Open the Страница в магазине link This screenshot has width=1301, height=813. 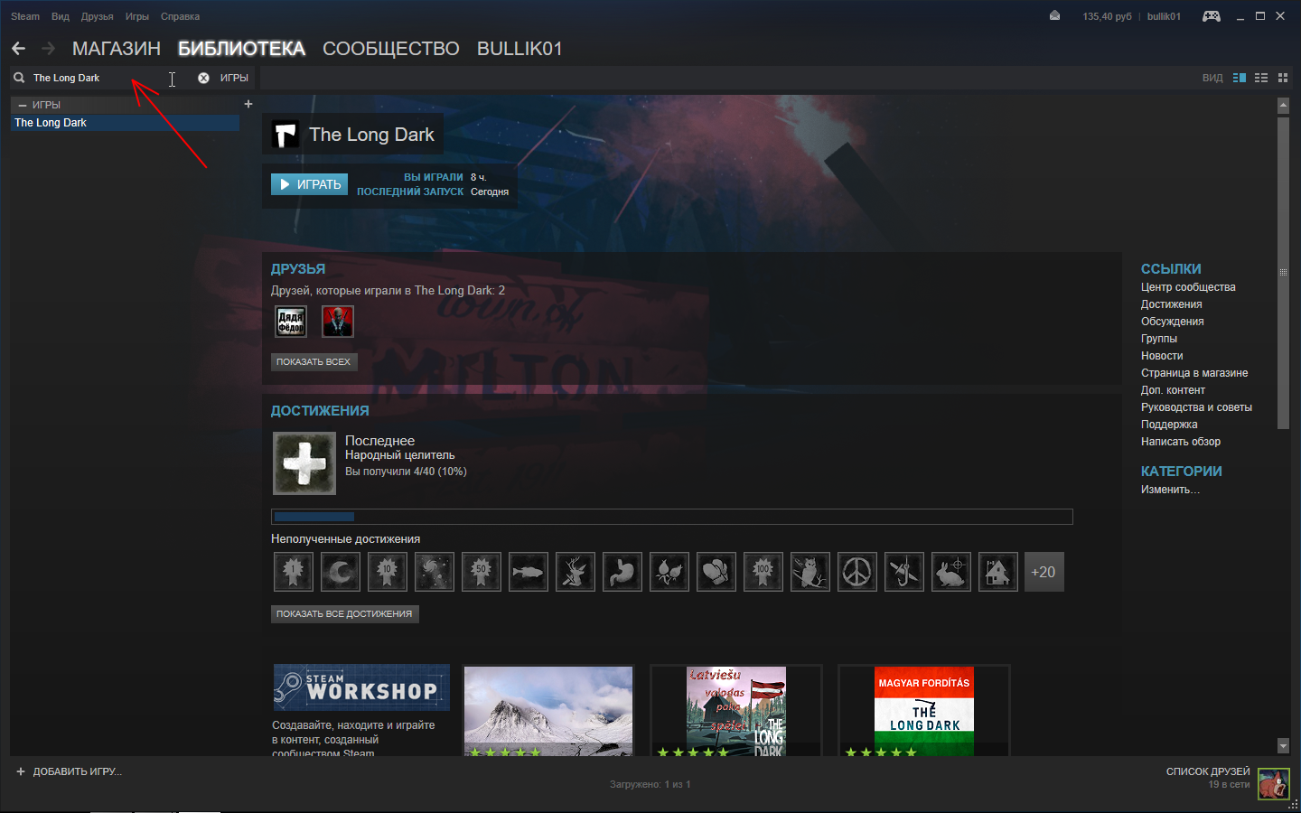coord(1194,373)
